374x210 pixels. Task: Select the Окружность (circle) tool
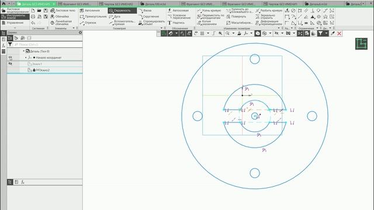[122, 10]
